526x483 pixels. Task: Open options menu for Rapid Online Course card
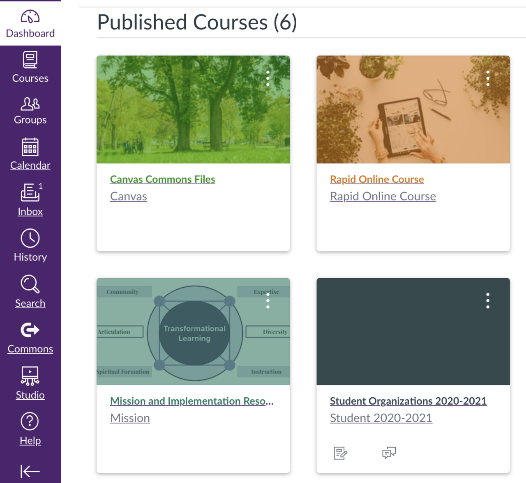click(x=488, y=78)
